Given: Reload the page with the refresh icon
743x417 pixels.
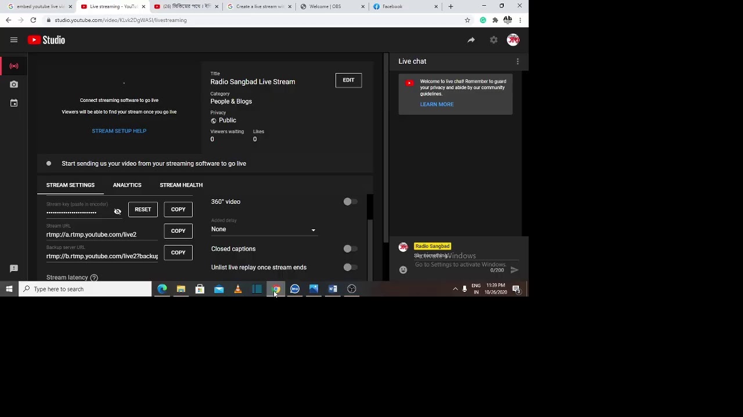Looking at the screenshot, I should click(x=33, y=20).
